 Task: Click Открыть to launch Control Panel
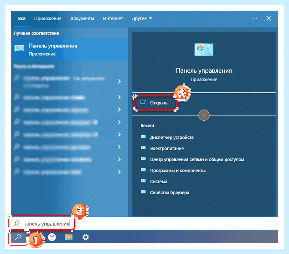155,103
